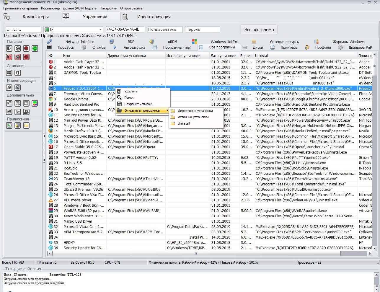Click the 'Пароль' input field

click(203, 30)
